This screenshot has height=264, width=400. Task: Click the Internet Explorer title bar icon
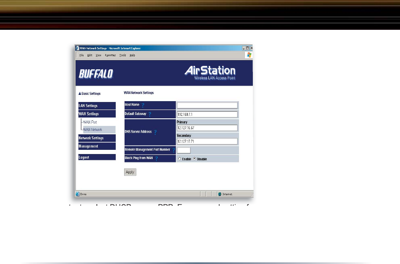tap(77, 48)
